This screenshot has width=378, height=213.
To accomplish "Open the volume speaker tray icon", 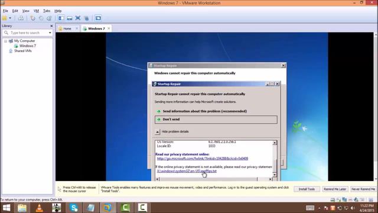I will tap(353, 208).
